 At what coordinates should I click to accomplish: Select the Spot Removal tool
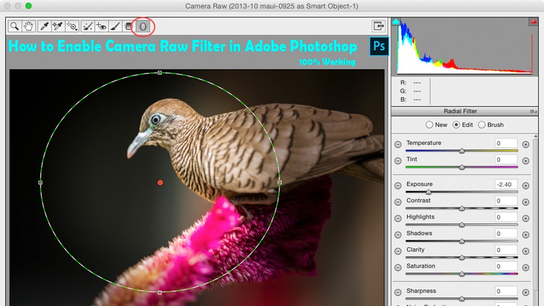[88, 26]
